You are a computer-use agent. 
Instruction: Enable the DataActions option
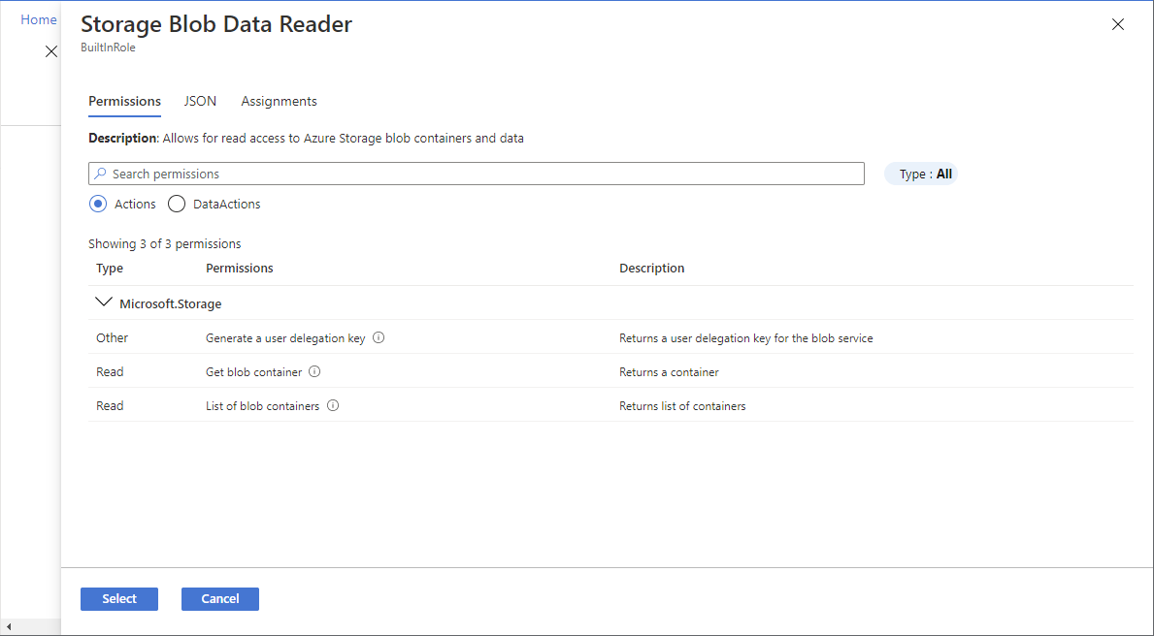click(x=177, y=204)
